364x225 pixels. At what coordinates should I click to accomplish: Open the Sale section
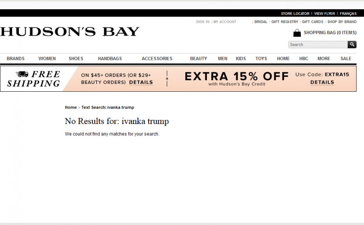(346, 59)
